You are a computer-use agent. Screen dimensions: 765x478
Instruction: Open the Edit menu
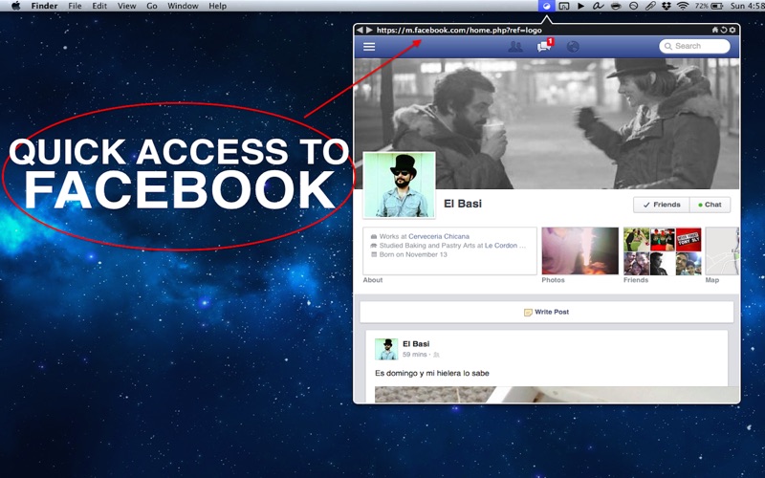99,6
